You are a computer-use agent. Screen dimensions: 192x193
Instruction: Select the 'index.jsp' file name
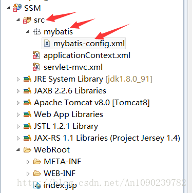pyautogui.click(x=60, y=185)
